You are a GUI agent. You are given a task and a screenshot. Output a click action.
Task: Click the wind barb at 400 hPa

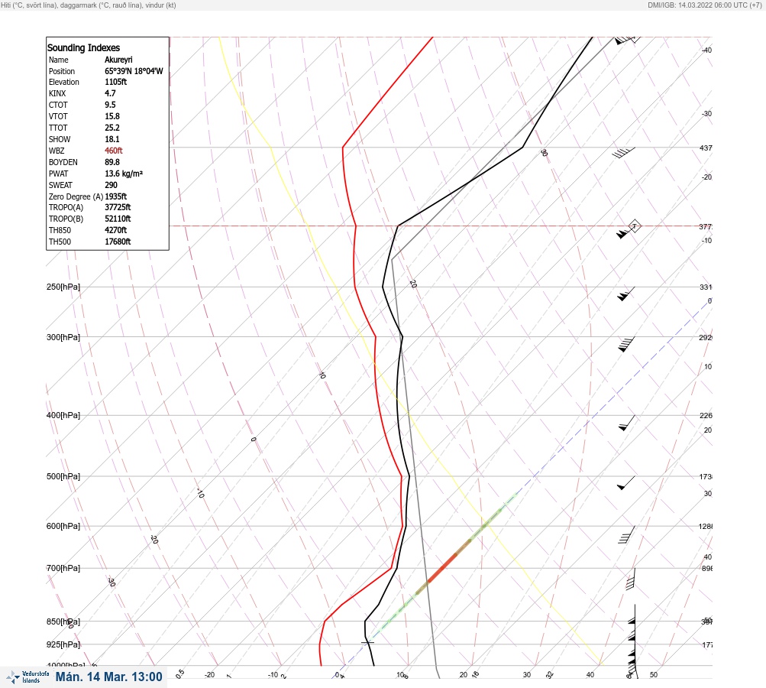(x=627, y=423)
